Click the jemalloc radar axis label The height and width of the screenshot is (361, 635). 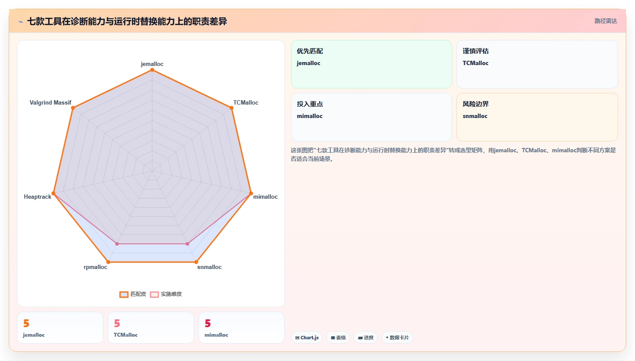(x=152, y=64)
